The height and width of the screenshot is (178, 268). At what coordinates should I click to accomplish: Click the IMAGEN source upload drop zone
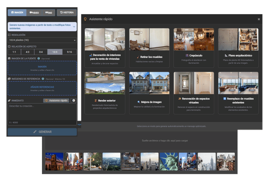[42, 68]
